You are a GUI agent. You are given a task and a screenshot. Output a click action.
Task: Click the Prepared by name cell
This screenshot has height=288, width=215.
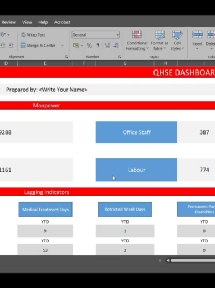(107, 90)
